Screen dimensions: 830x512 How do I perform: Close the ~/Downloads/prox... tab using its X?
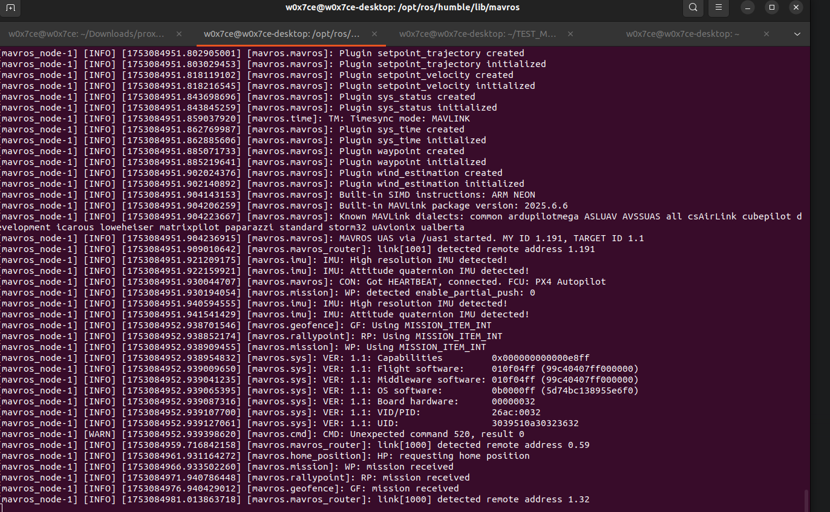click(x=179, y=34)
